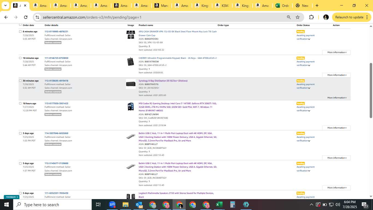Screen dimensions: 373x210
Task: Tick checkbox for order 112-5145677-3129800
Action: (x=20, y=163)
